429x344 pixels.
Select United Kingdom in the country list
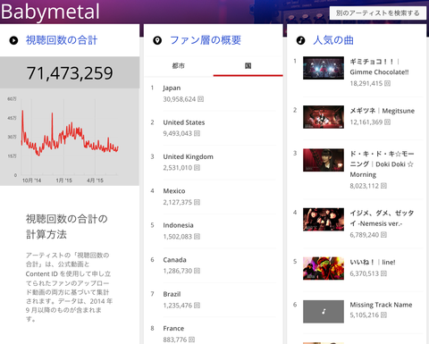188,156
